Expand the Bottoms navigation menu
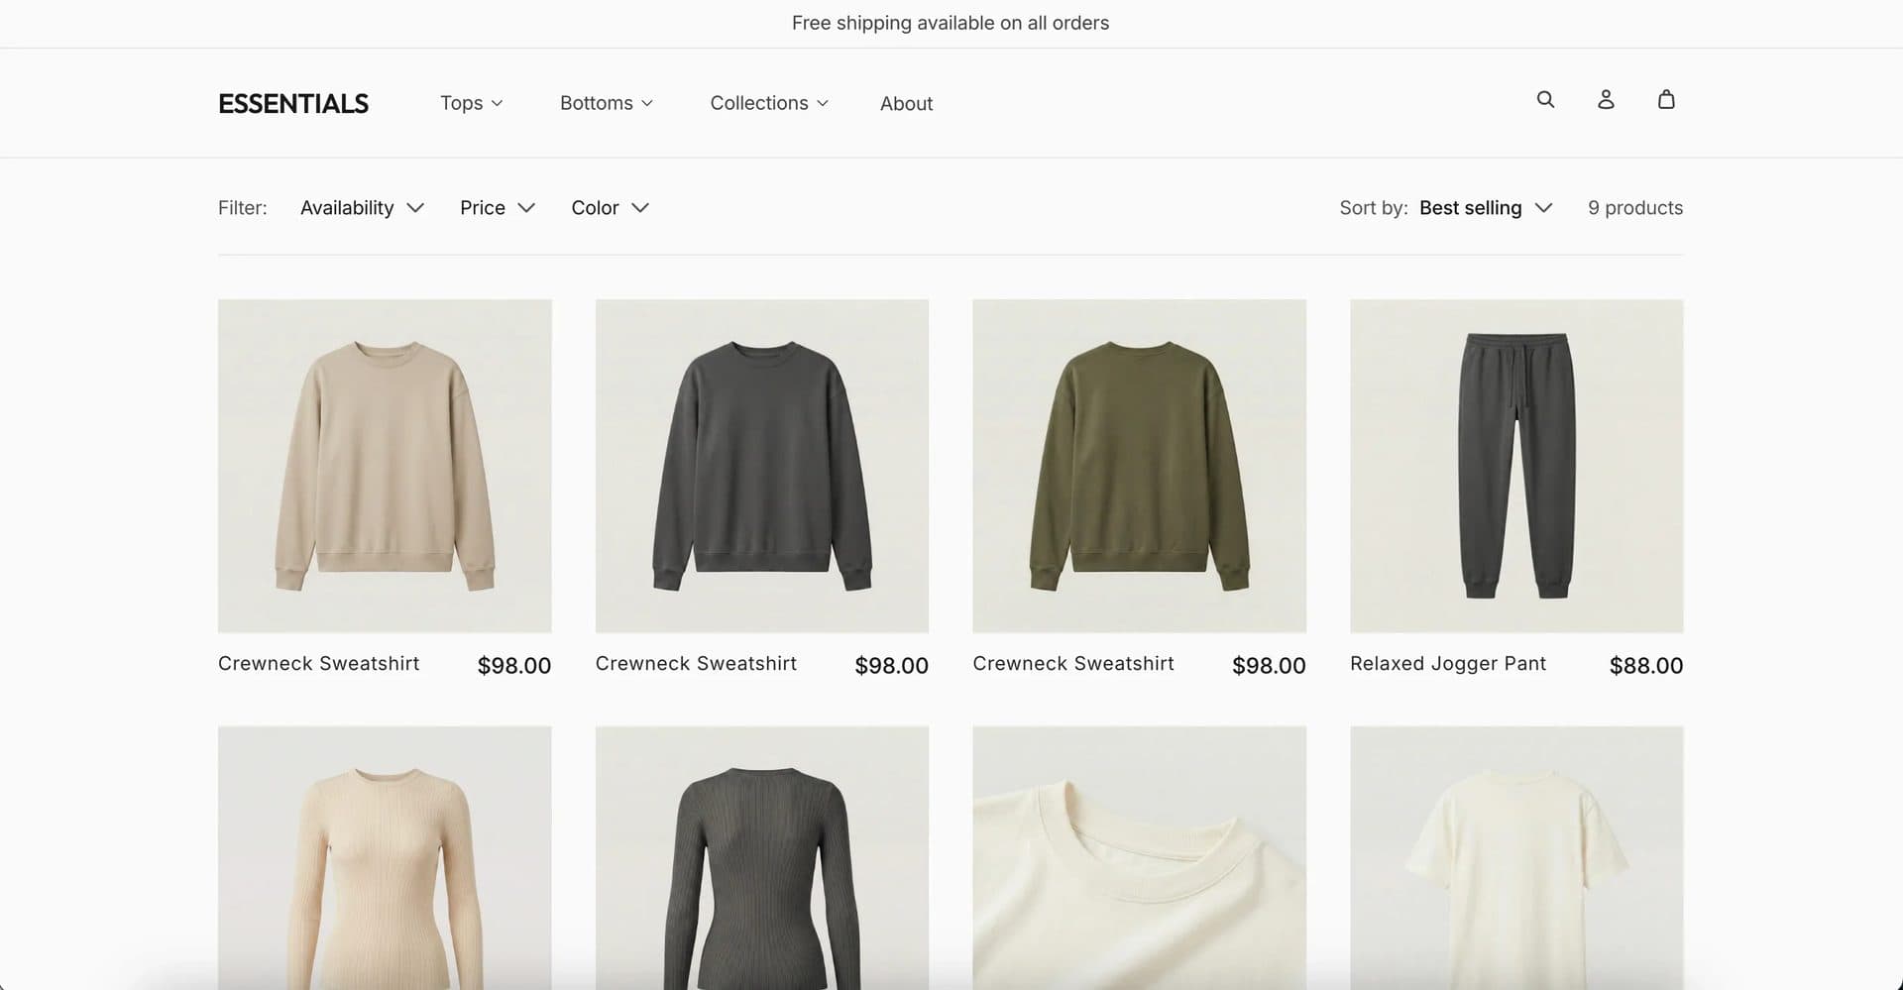1903x990 pixels. [x=607, y=103]
